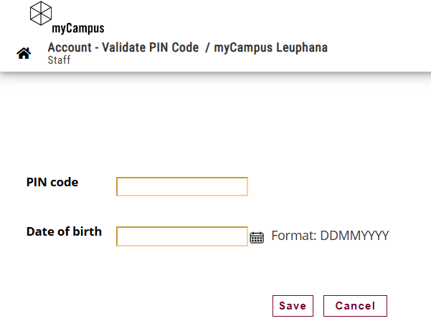Select the Account - Validate PIN Code breadcrumb

click(x=123, y=47)
